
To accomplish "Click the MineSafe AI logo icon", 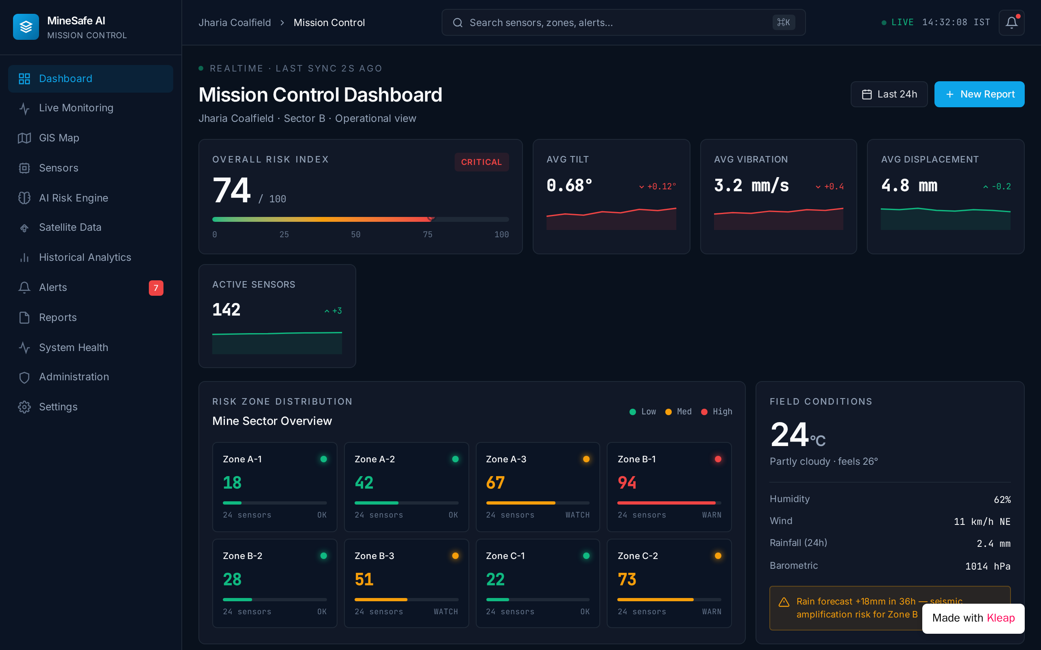I will [x=26, y=27].
